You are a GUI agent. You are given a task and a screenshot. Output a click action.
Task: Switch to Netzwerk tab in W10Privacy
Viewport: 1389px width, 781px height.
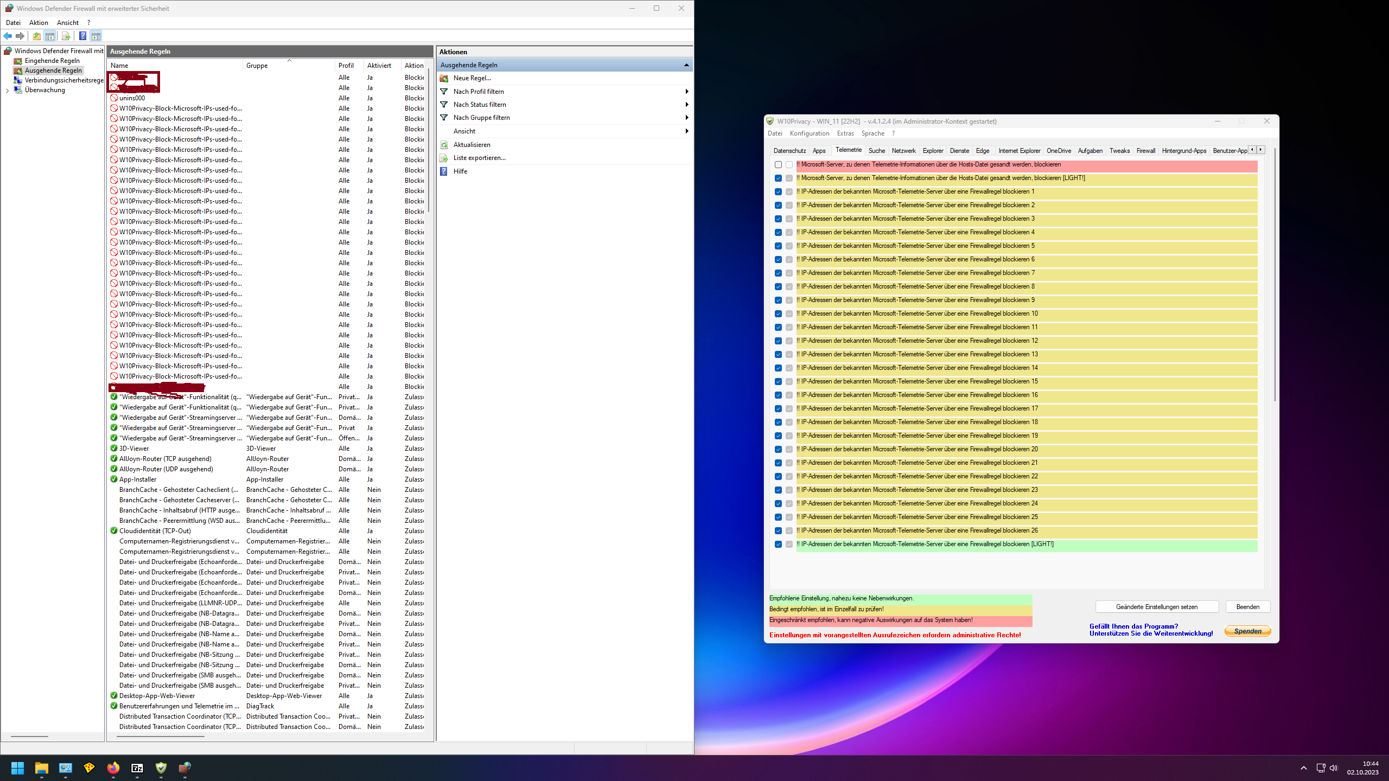pyautogui.click(x=903, y=151)
